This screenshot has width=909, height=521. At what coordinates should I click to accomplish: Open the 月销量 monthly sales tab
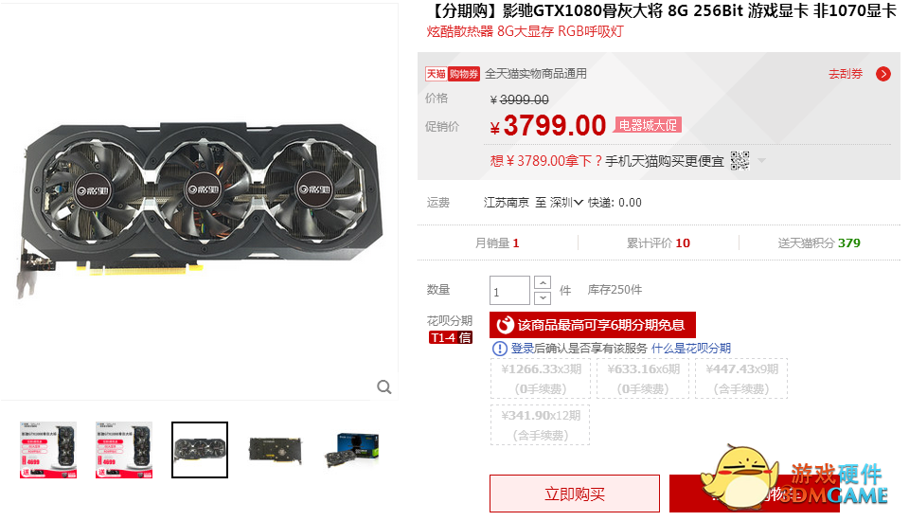click(x=497, y=243)
